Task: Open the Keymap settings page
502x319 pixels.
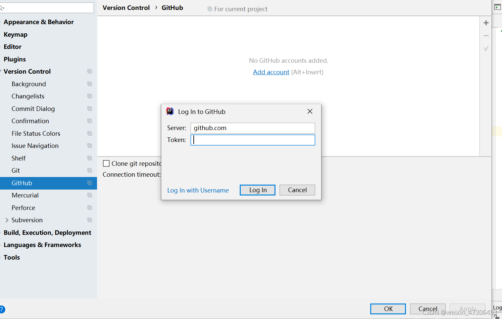Action: pos(16,34)
